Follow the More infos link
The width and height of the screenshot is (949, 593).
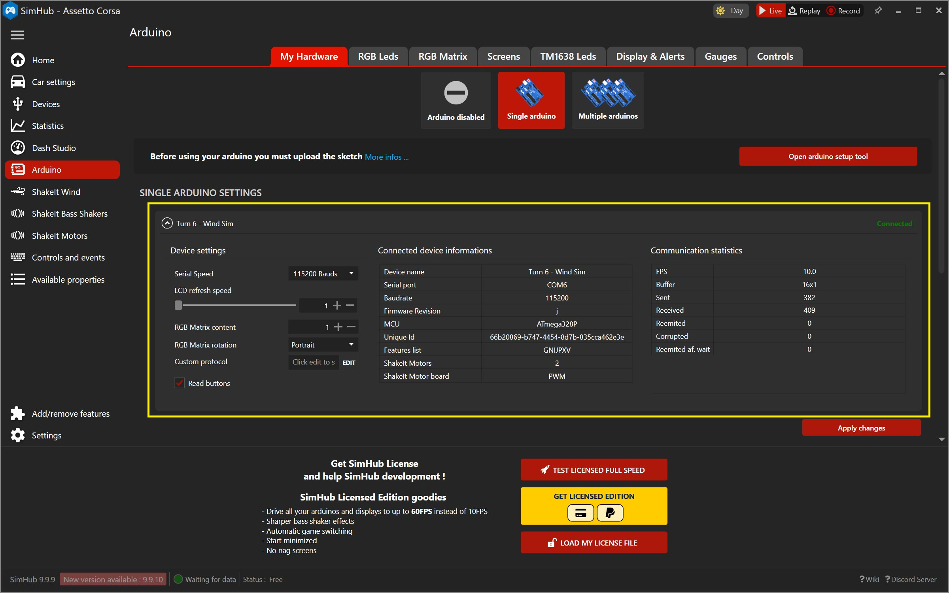click(x=386, y=157)
